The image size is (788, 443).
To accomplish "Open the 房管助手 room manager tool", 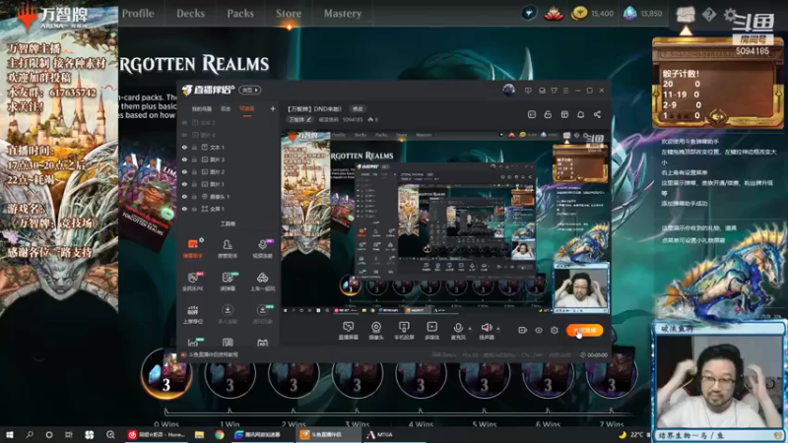I will 228,248.
